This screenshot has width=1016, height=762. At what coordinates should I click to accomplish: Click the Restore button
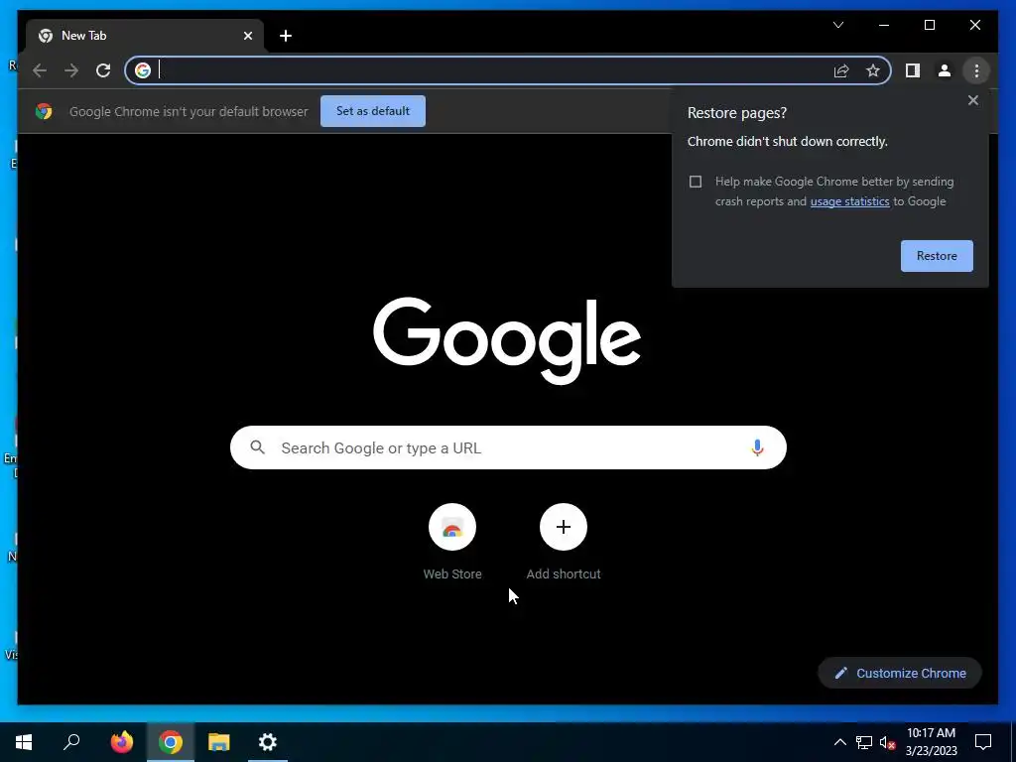[x=937, y=256]
